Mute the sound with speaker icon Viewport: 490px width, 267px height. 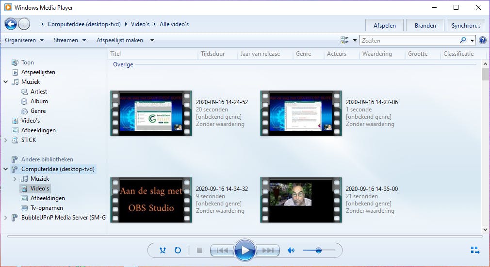click(x=291, y=250)
